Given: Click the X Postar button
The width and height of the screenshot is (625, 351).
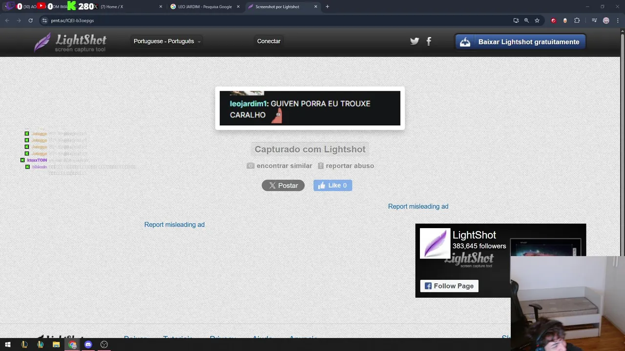Looking at the screenshot, I should pyautogui.click(x=283, y=185).
